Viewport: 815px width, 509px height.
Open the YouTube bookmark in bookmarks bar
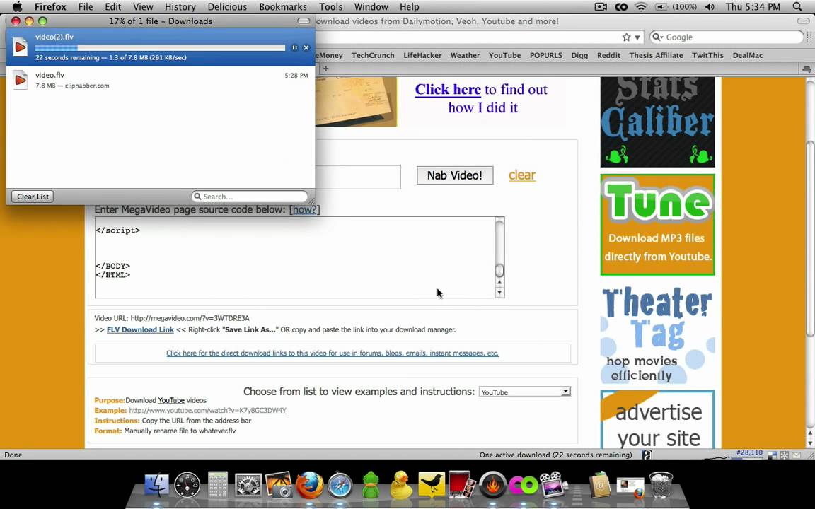coord(504,55)
